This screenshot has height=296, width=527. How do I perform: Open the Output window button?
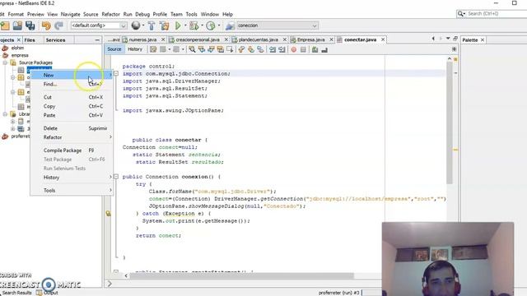[x=47, y=293]
